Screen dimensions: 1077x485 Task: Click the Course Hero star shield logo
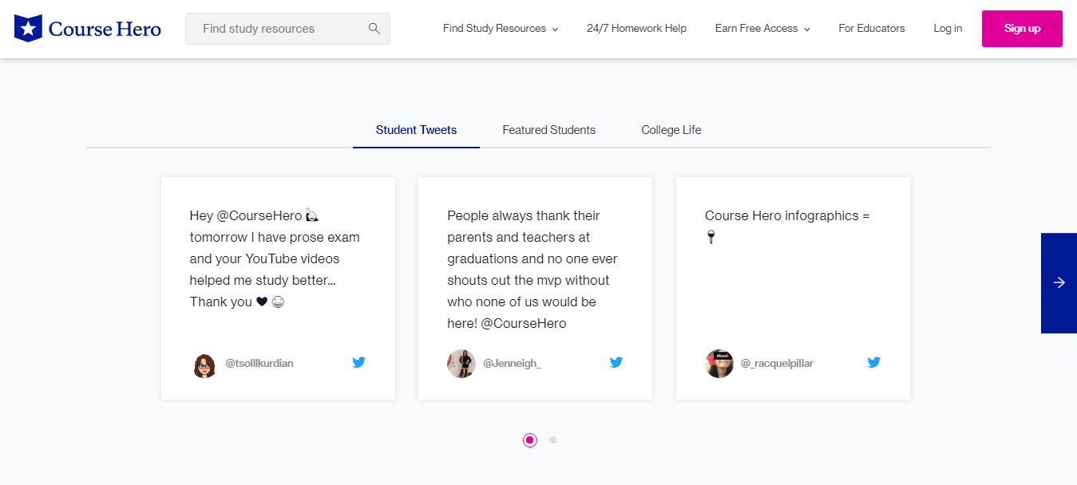tap(29, 29)
